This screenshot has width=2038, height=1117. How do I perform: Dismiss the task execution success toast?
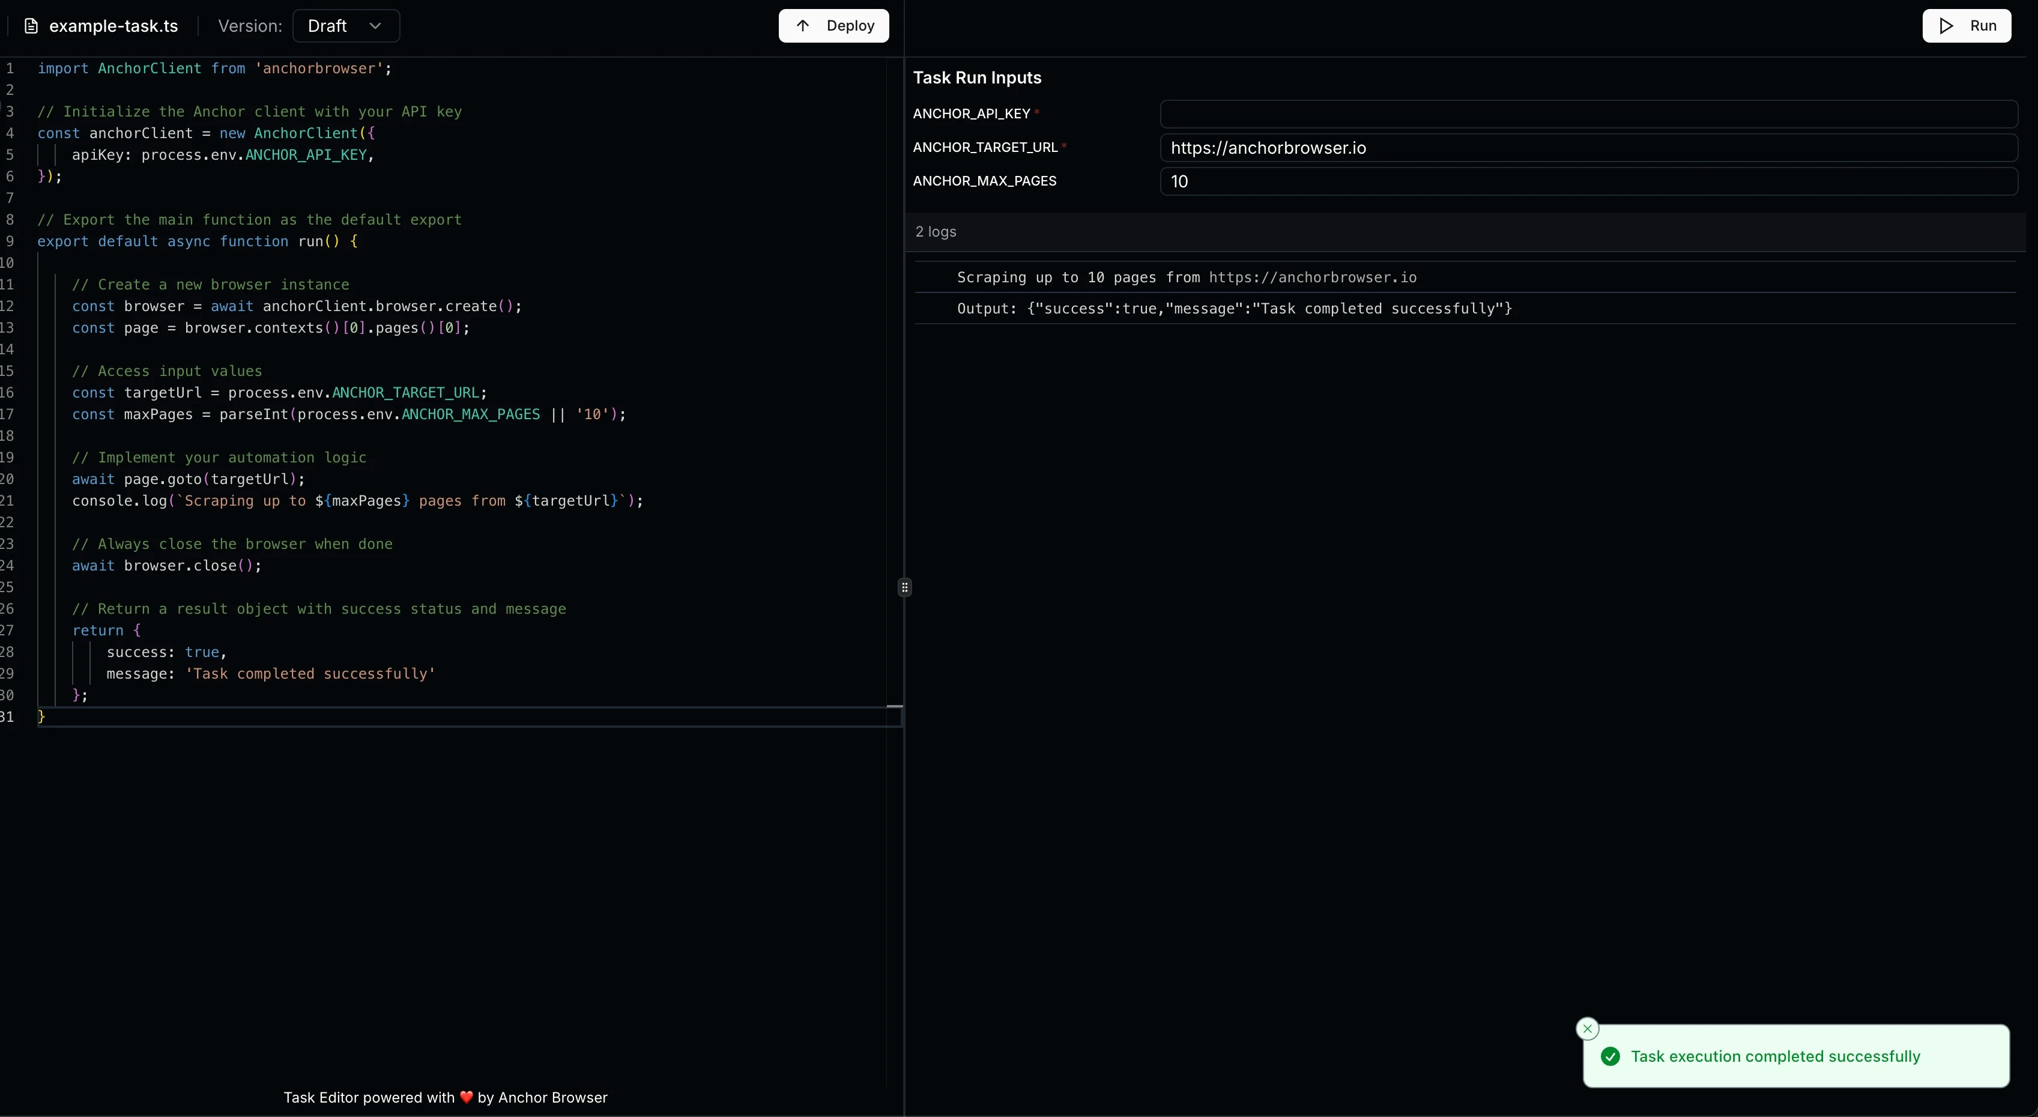coord(1588,1028)
